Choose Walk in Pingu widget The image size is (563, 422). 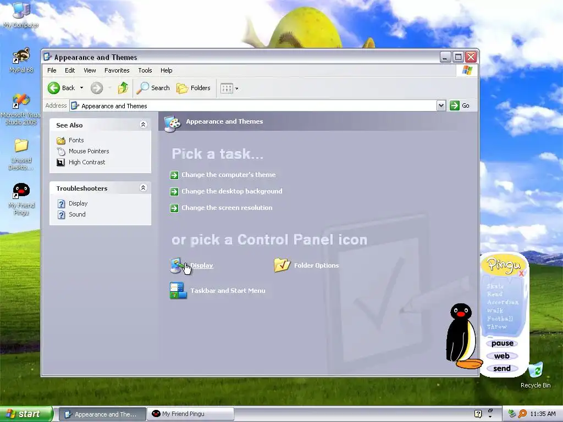tap(495, 310)
